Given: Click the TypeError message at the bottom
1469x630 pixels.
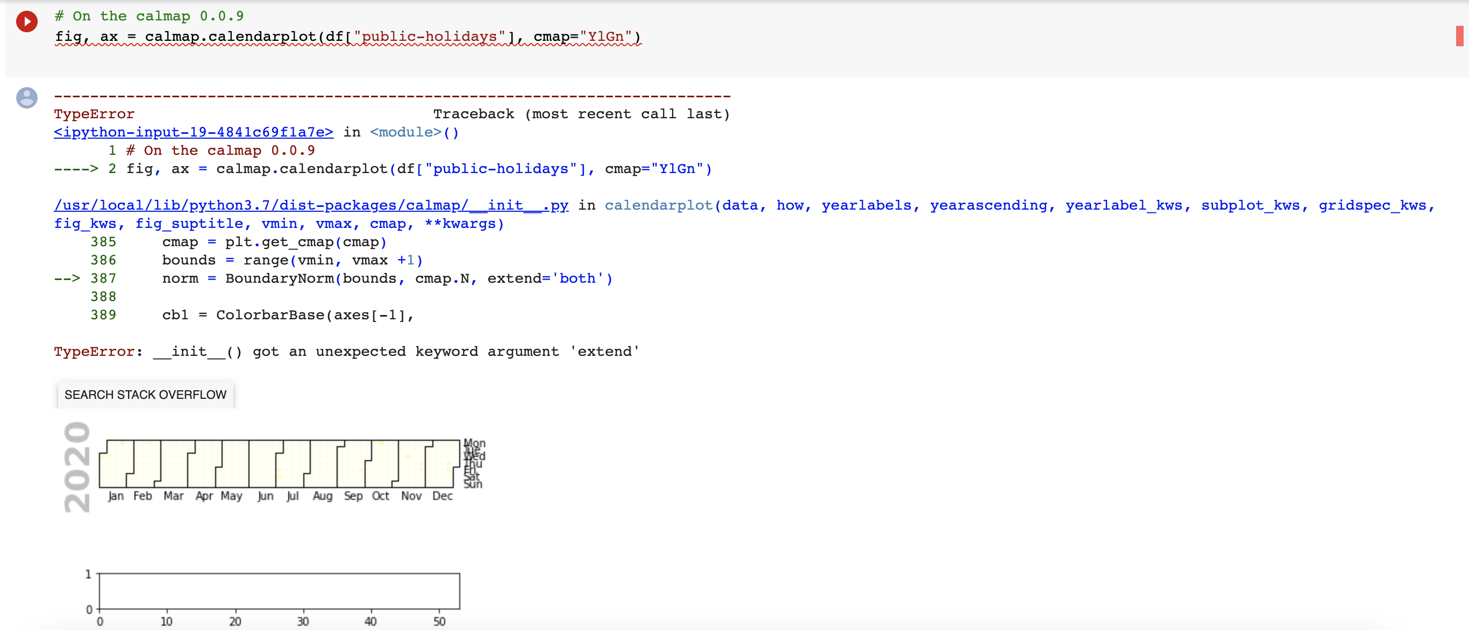Looking at the screenshot, I should click(x=346, y=351).
